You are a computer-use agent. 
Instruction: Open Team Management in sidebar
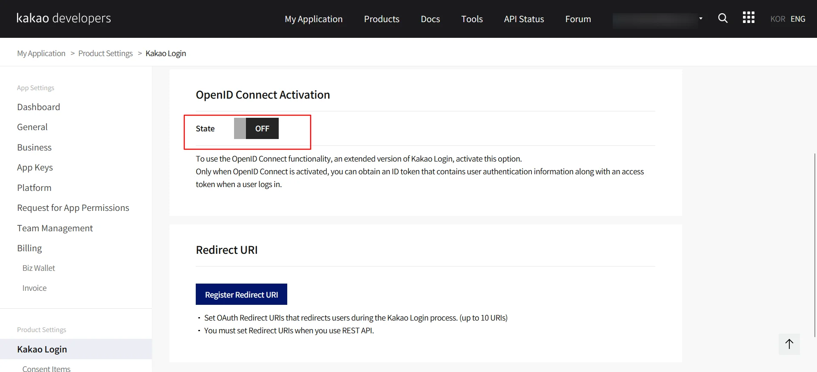click(x=55, y=228)
